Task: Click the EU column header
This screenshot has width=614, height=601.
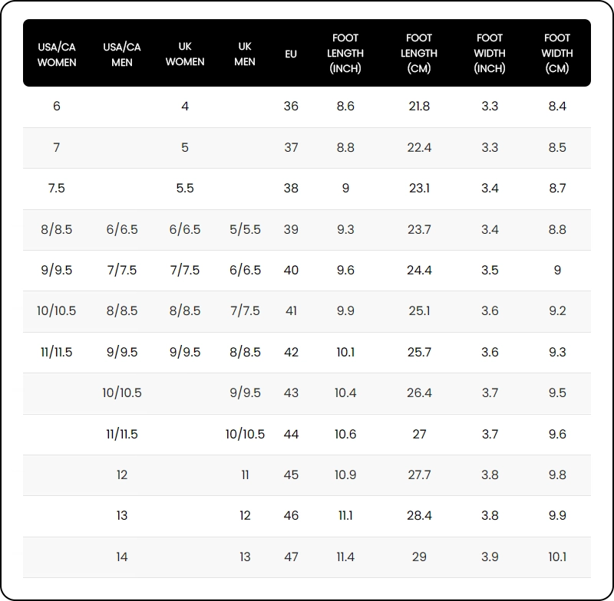Action: click(291, 54)
